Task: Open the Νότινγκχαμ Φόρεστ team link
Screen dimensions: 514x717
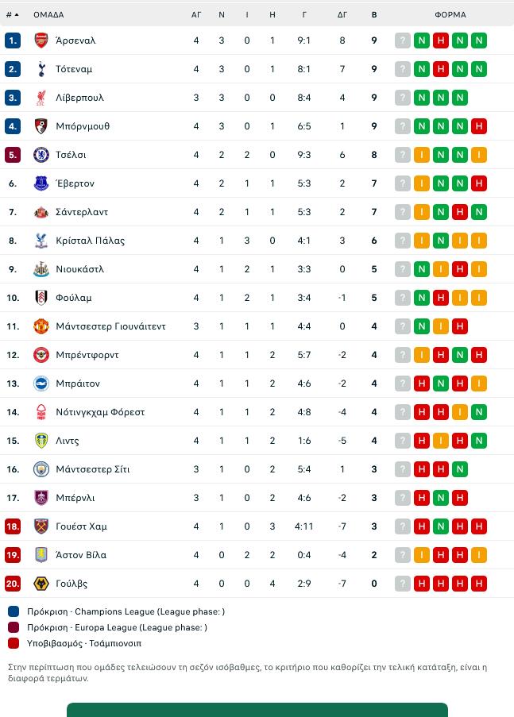Action: (x=100, y=412)
